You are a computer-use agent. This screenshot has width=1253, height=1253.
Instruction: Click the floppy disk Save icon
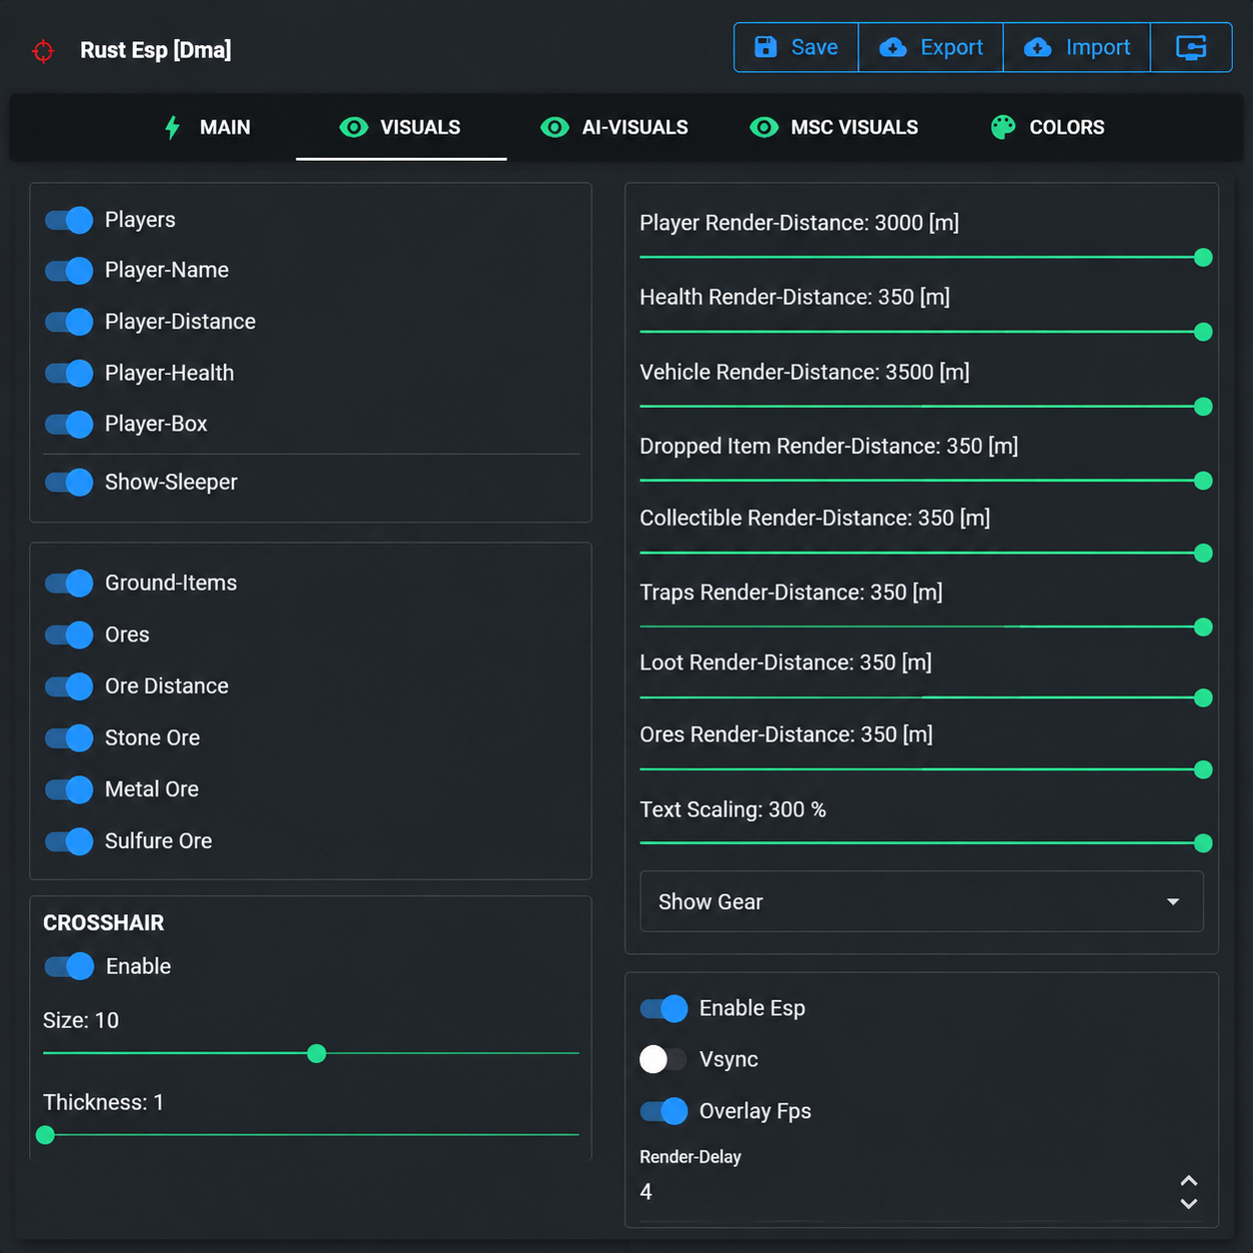click(765, 47)
